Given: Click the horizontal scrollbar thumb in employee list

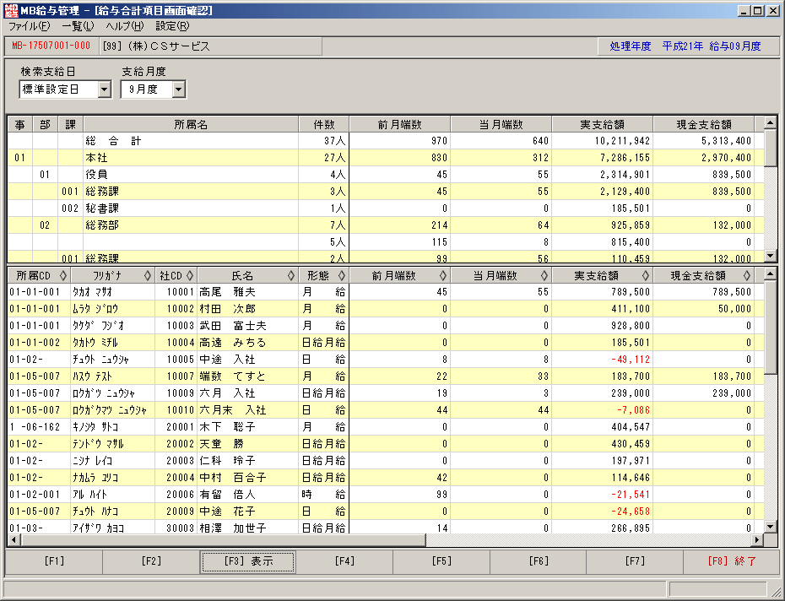Looking at the screenshot, I should pyautogui.click(x=223, y=540).
